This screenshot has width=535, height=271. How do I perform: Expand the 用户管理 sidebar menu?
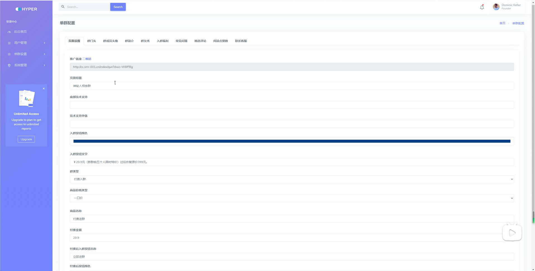click(26, 43)
